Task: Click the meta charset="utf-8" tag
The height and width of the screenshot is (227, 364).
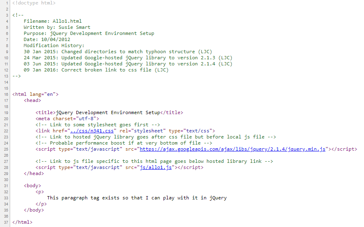Action: [67, 119]
